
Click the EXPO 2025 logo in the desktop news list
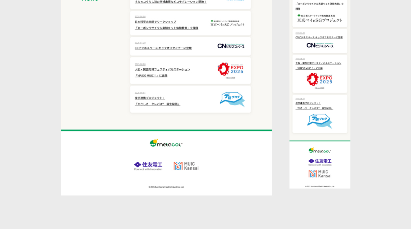[x=231, y=70]
